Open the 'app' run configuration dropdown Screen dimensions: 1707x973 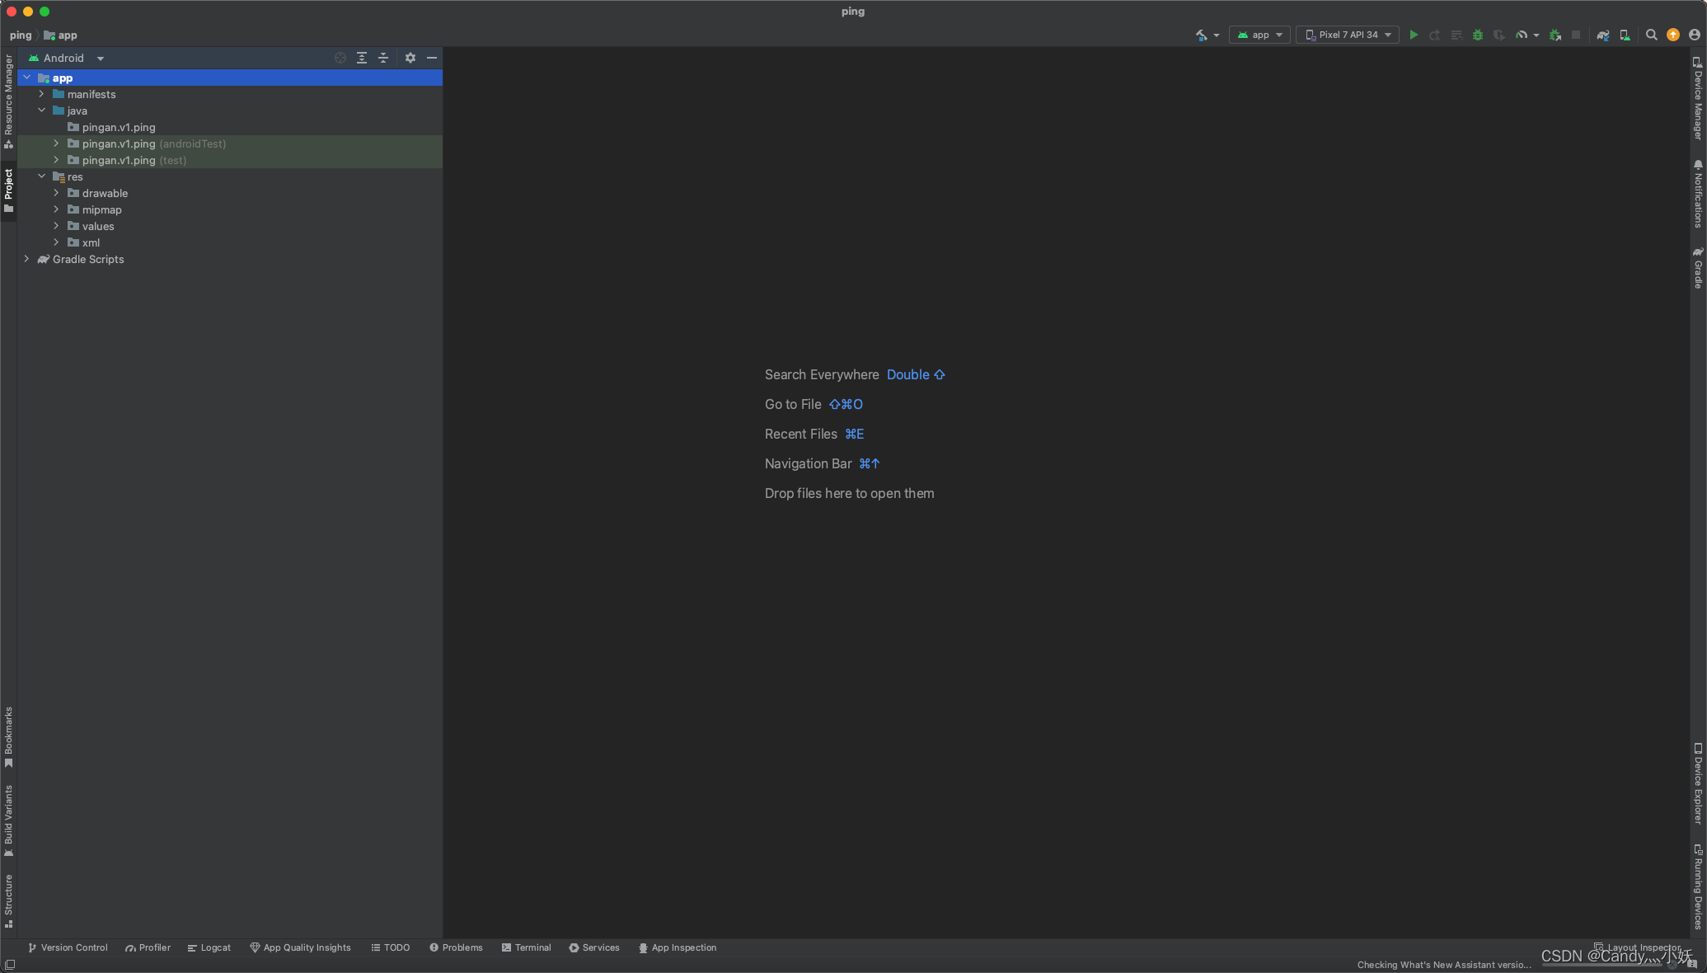pos(1259,35)
